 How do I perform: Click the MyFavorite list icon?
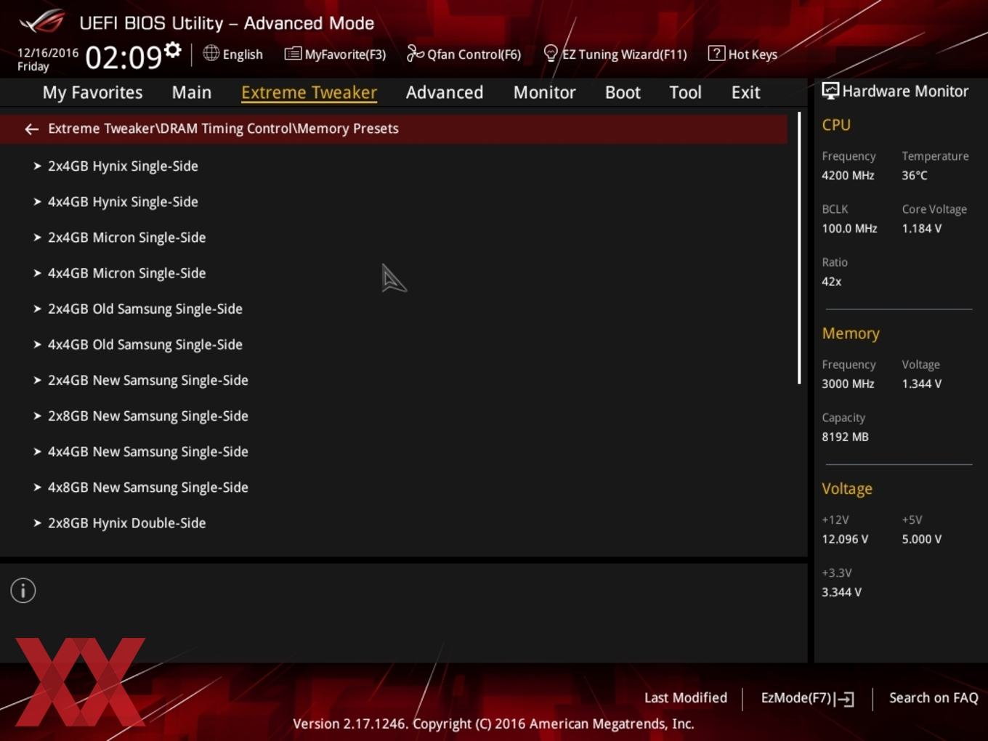293,54
